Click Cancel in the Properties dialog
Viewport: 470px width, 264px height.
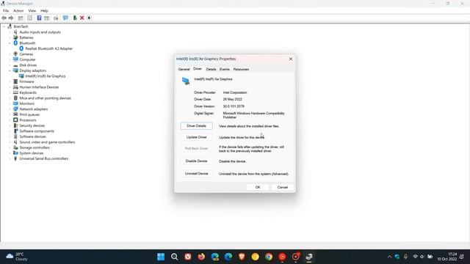coord(282,188)
